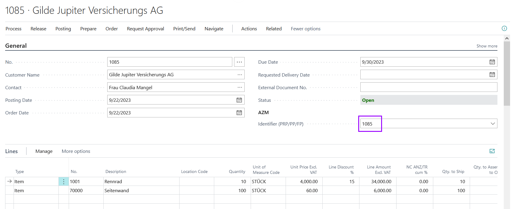Click the Unit of Measure Code header
This screenshot has height=209, width=514.
point(266,170)
